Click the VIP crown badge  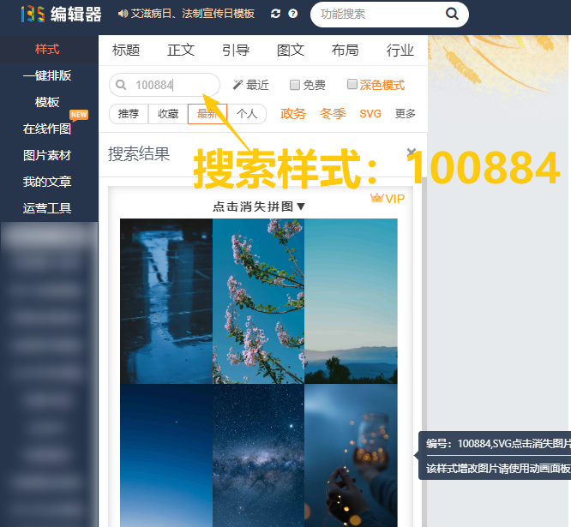[x=387, y=199]
